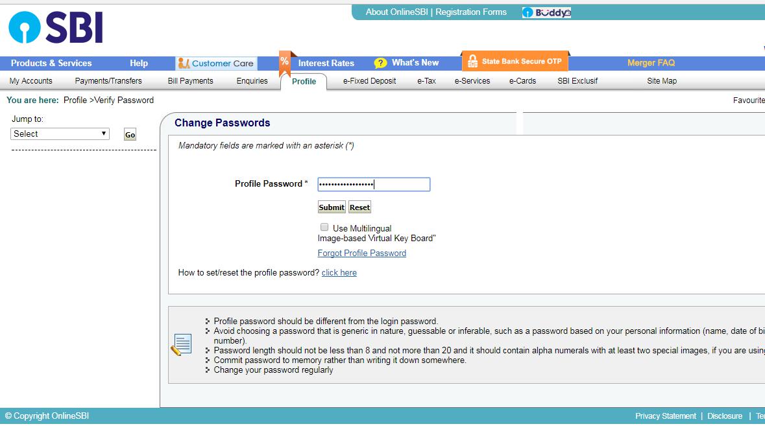Open the Jump to Select dropdown
765x435 pixels.
point(60,134)
